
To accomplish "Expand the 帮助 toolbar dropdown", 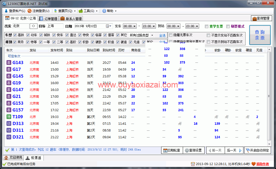I will [x=116, y=11].
